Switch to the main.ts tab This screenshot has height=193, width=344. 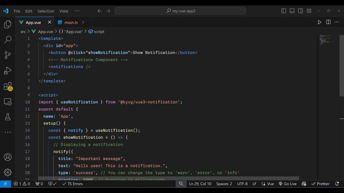point(71,23)
